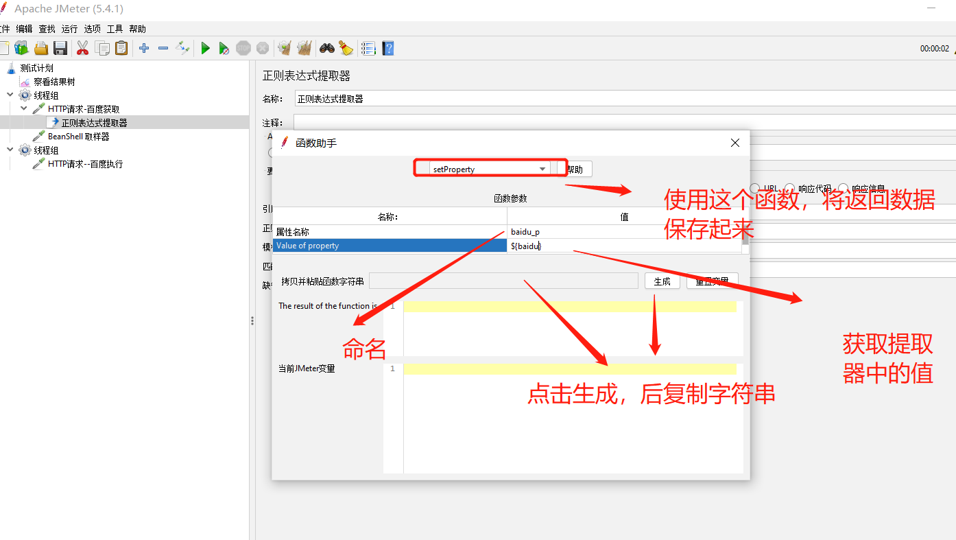This screenshot has width=956, height=540.
Task: Start the test without pauses
Action: pyautogui.click(x=224, y=48)
